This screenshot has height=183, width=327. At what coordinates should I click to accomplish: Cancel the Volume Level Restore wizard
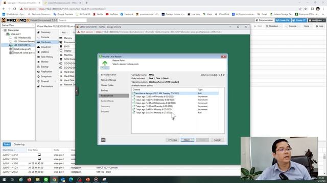click(217, 140)
